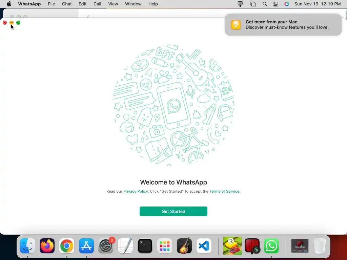Click the lightbulb Tips icon in notification
Screen dimensions: 347x260
[x=236, y=24]
